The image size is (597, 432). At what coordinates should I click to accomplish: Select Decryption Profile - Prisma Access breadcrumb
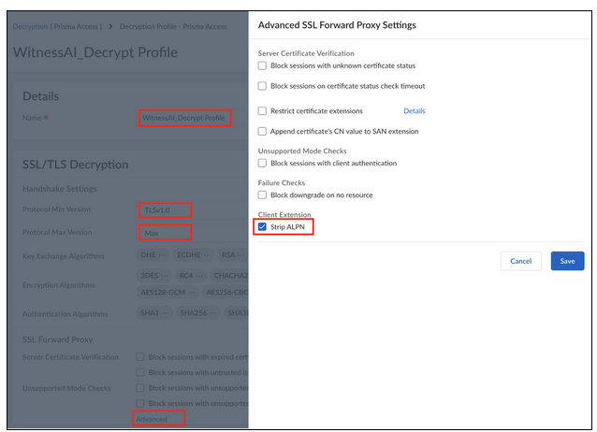173,26
